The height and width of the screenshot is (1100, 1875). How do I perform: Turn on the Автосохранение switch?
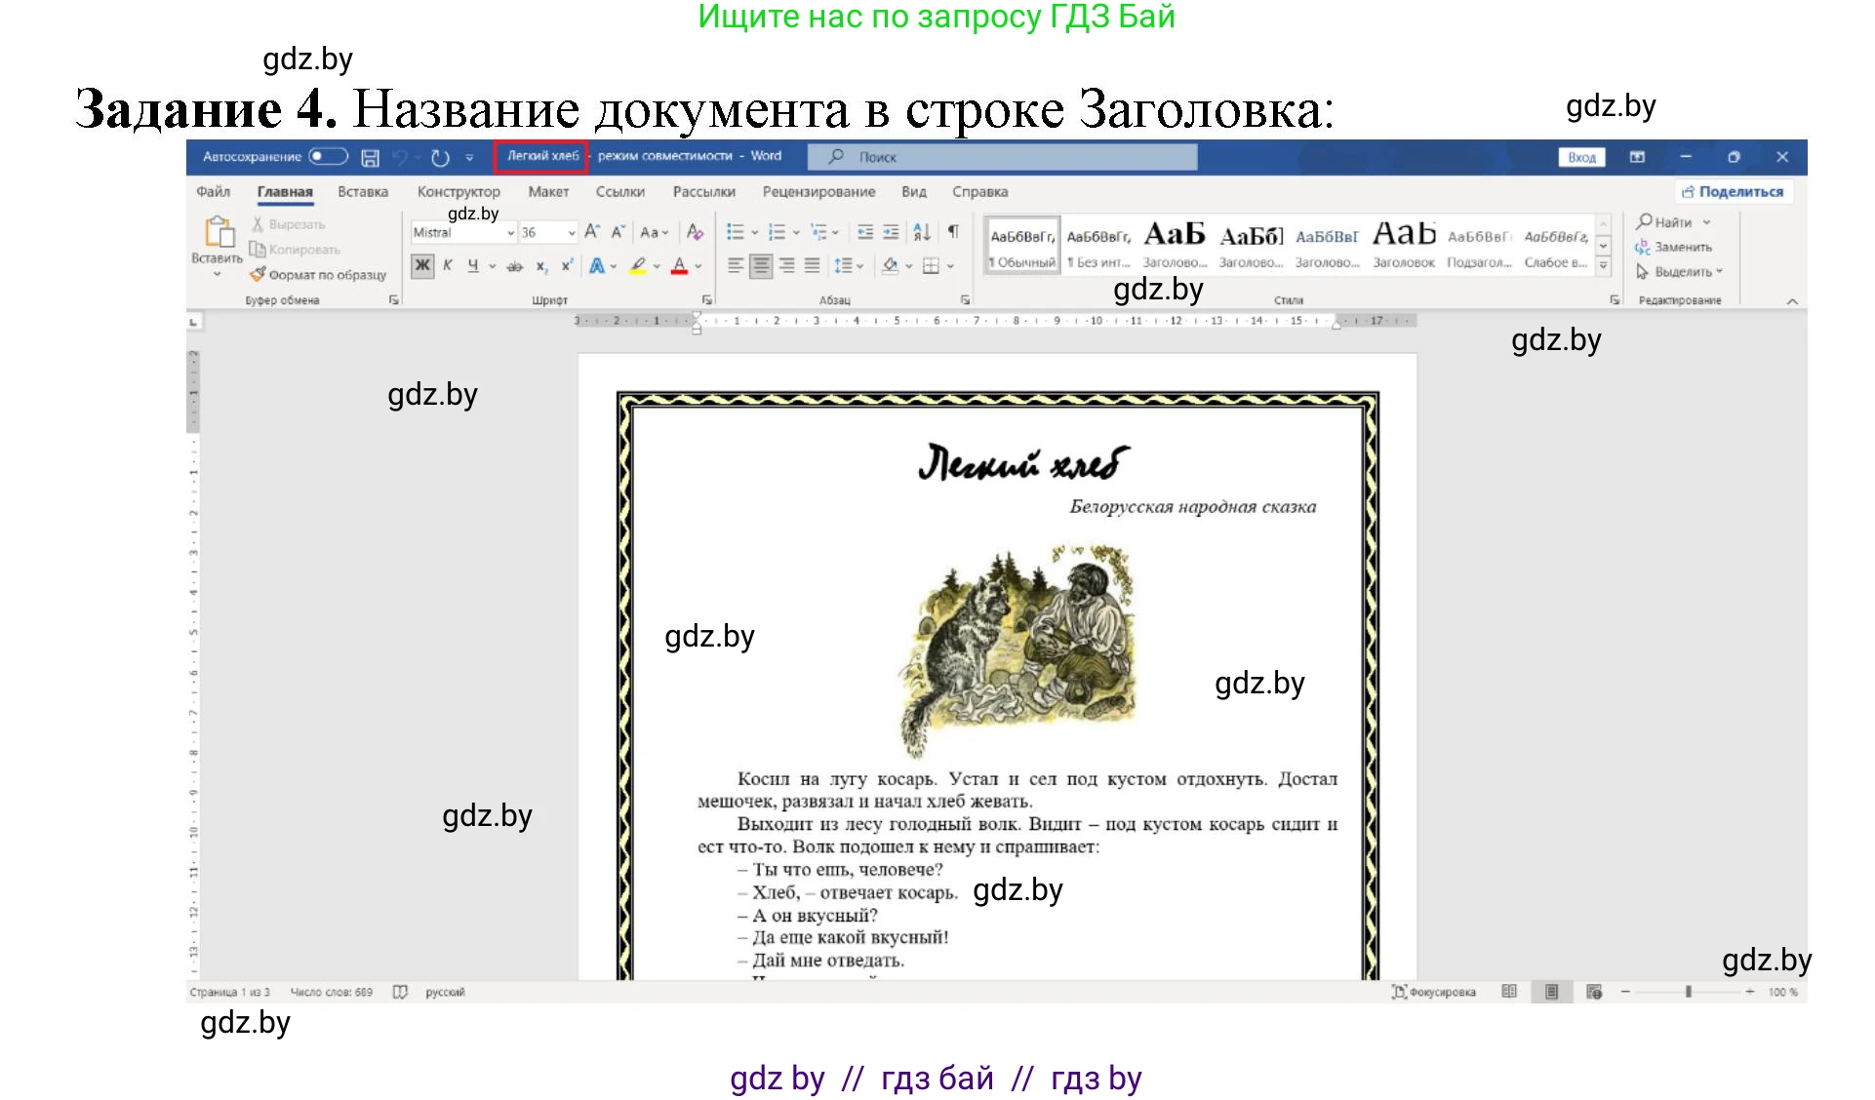[328, 157]
